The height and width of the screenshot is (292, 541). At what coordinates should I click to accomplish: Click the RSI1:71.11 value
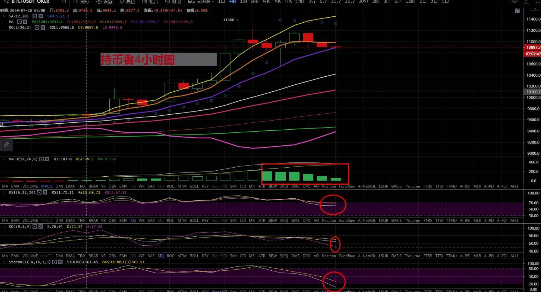click(x=63, y=192)
